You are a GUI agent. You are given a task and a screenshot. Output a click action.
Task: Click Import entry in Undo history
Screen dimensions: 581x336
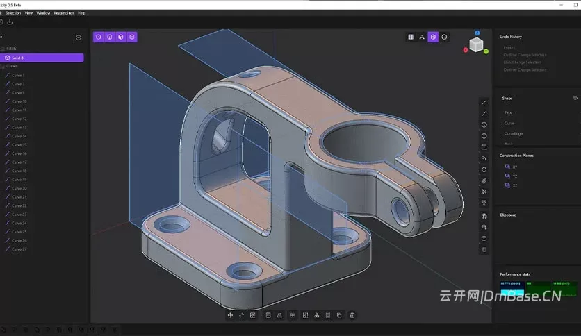pos(509,47)
